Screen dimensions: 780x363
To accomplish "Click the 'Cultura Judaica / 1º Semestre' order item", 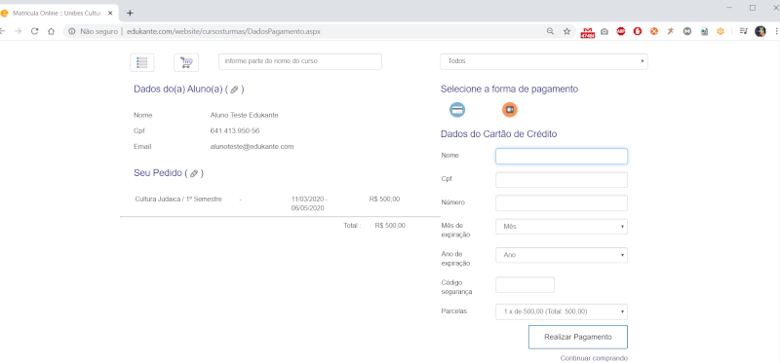I will click(178, 200).
